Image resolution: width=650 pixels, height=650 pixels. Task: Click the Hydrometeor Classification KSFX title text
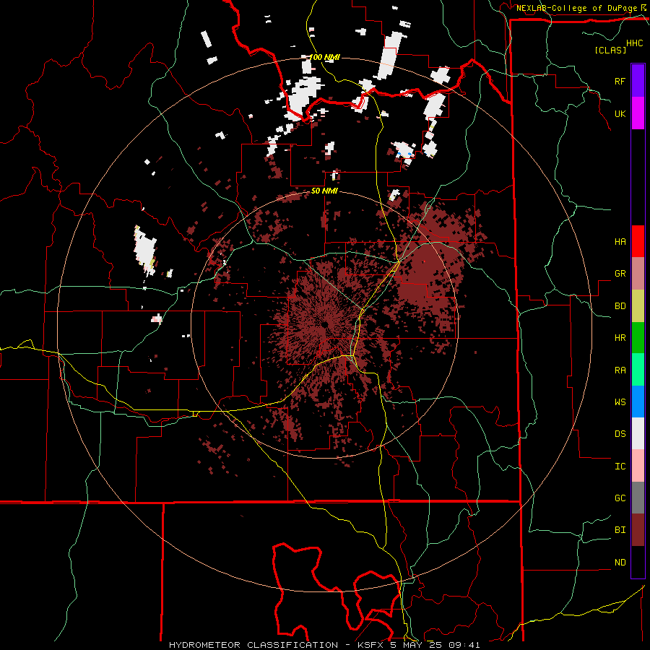pos(324,645)
